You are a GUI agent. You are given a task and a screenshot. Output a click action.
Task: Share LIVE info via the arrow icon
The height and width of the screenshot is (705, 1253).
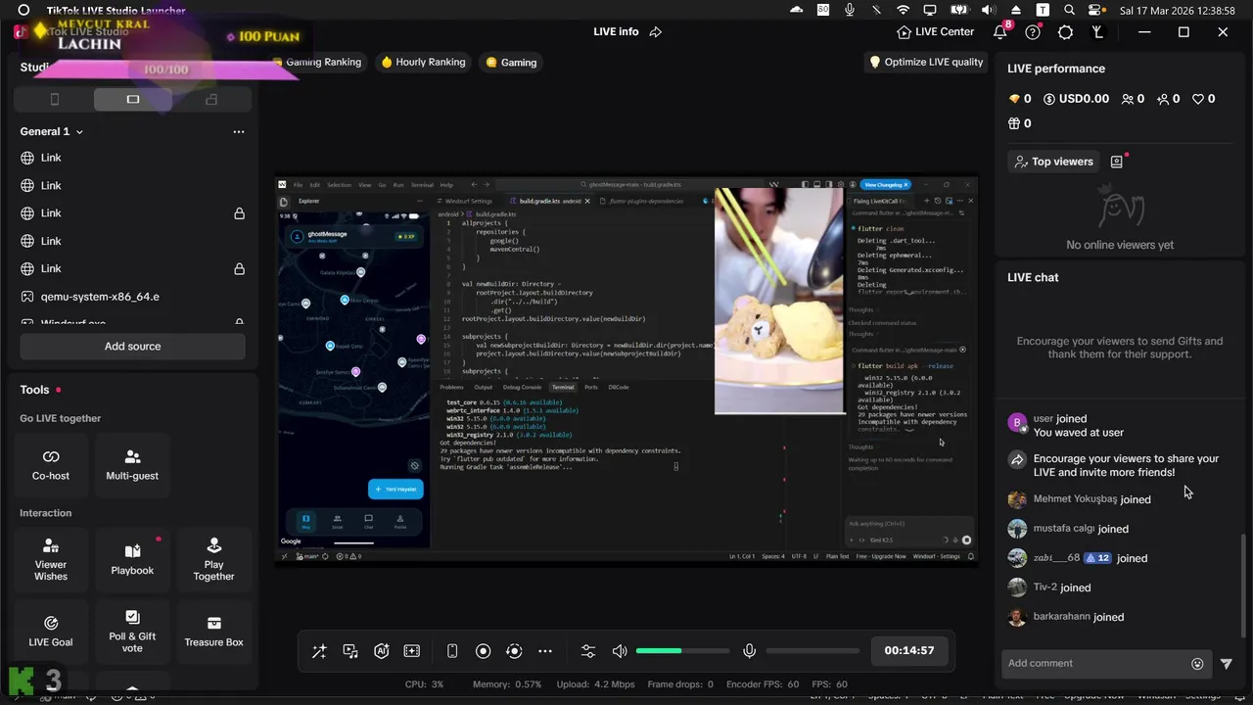(656, 31)
